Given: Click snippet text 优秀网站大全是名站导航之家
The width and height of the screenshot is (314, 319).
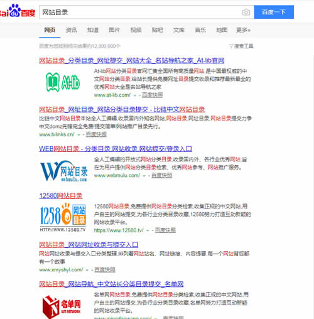Looking at the screenshot, I should click(127, 87).
